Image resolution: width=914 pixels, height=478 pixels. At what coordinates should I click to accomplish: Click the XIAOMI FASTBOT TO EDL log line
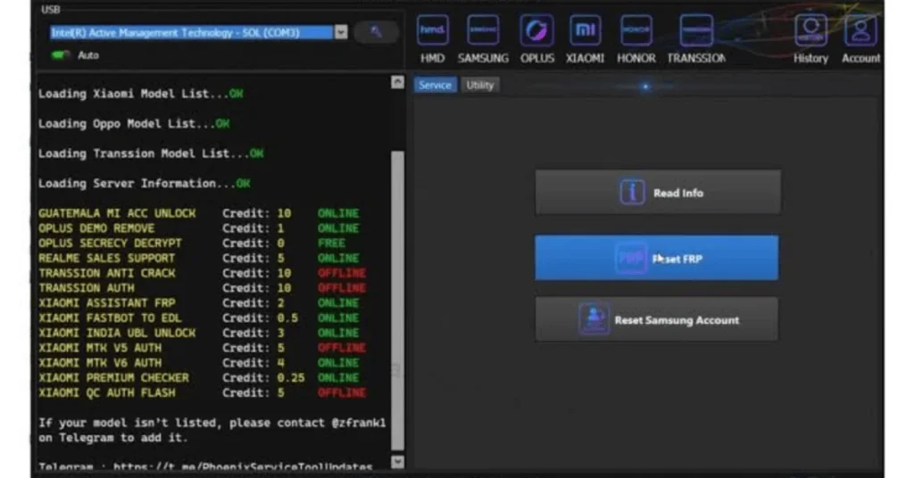tap(199, 317)
